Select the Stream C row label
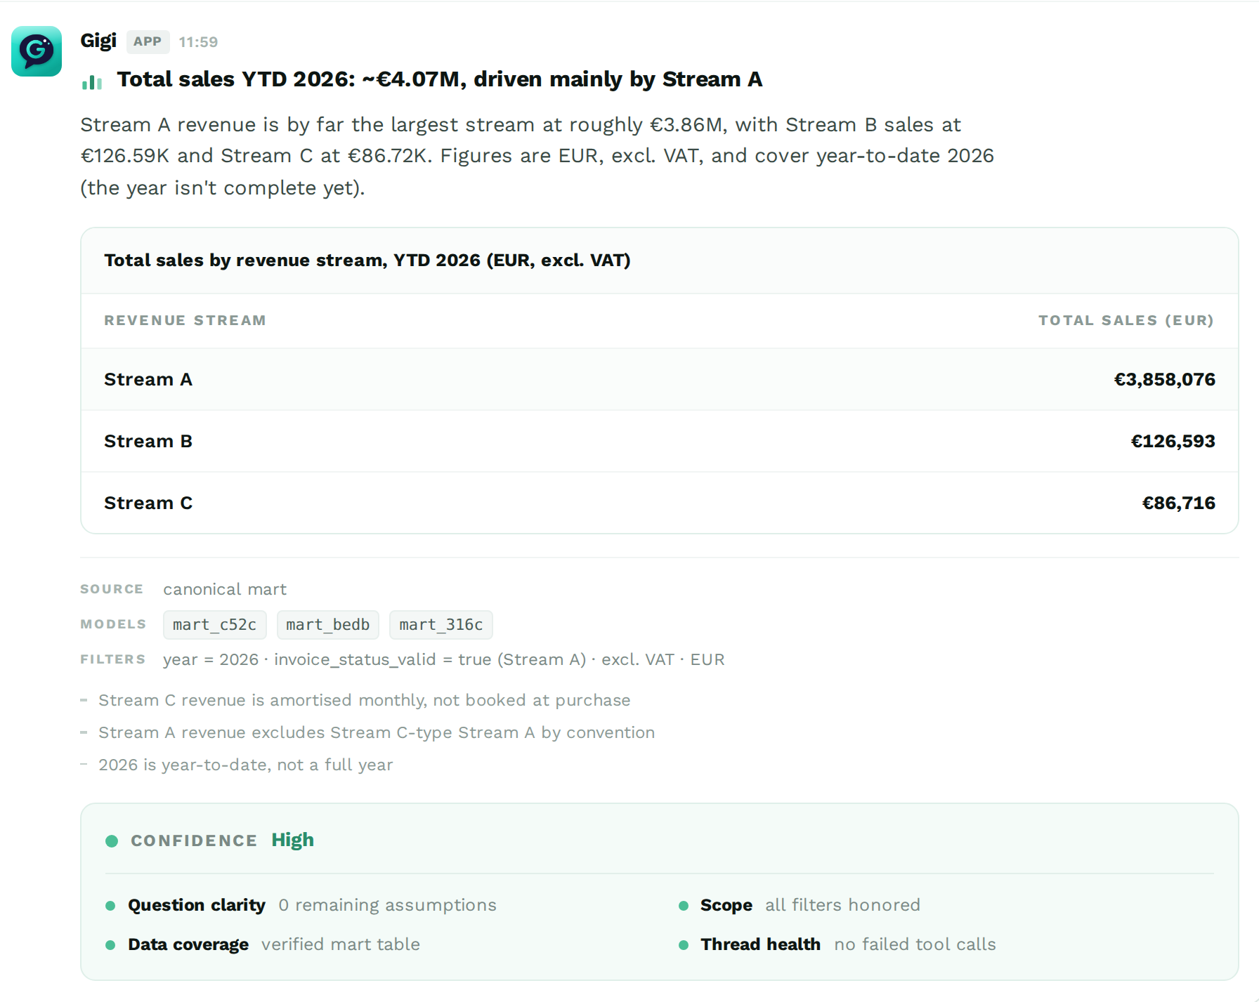The image size is (1259, 1002). 148,503
